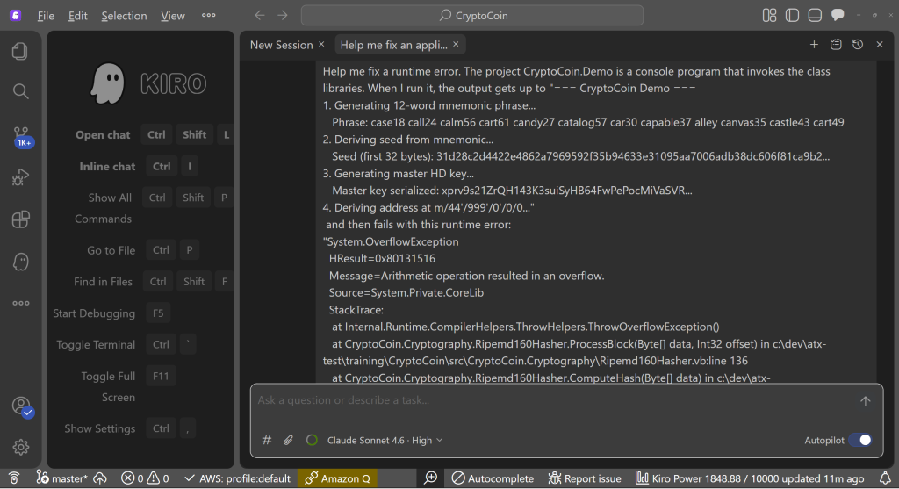Open the task list icon in chat header
This screenshot has width=899, height=489.
(836, 44)
